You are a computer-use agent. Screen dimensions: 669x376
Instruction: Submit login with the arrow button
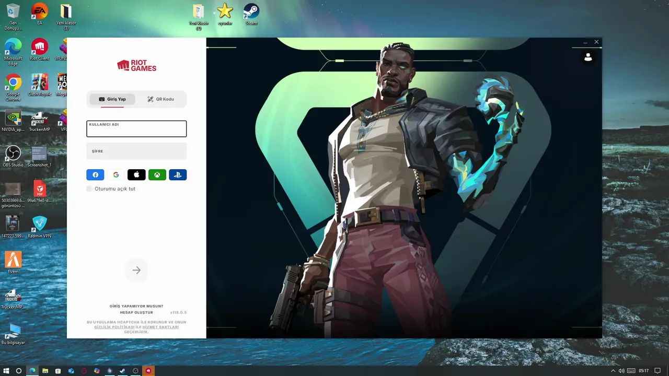(x=136, y=270)
